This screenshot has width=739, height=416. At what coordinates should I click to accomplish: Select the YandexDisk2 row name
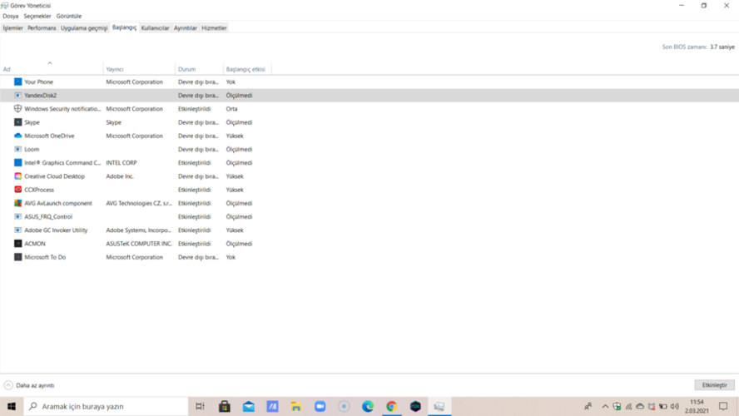click(41, 95)
